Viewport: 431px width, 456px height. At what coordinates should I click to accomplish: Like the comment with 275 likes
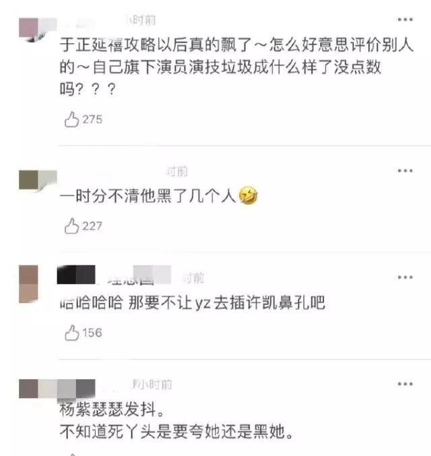coord(71,119)
